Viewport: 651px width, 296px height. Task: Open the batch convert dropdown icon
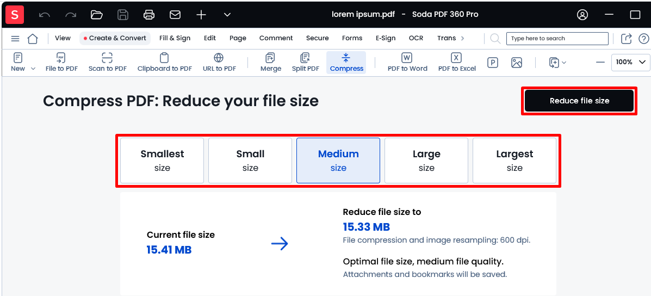coord(557,63)
